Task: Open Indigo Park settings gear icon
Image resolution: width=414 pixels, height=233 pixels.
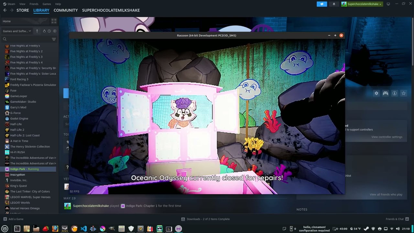Action: coord(376,93)
